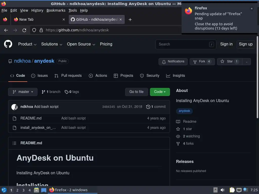259x194 pixels.
Task: Close the GitHub ndkhoa/anydesk tab
Action: (x=121, y=19)
